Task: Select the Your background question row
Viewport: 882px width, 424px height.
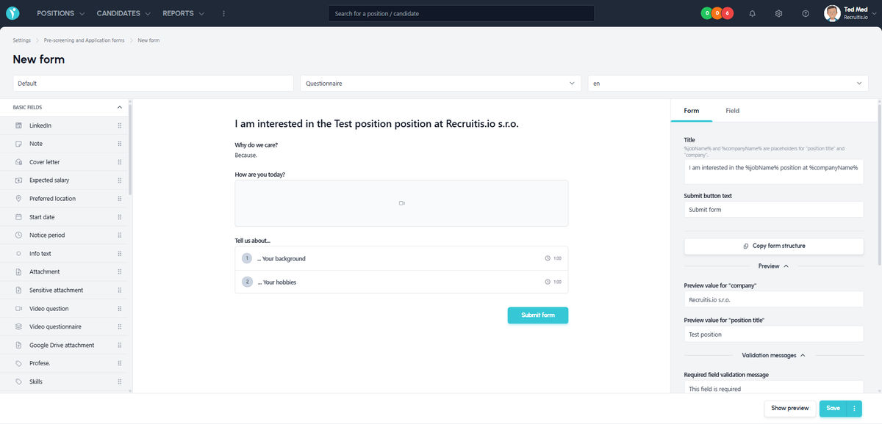Action: (x=401, y=258)
